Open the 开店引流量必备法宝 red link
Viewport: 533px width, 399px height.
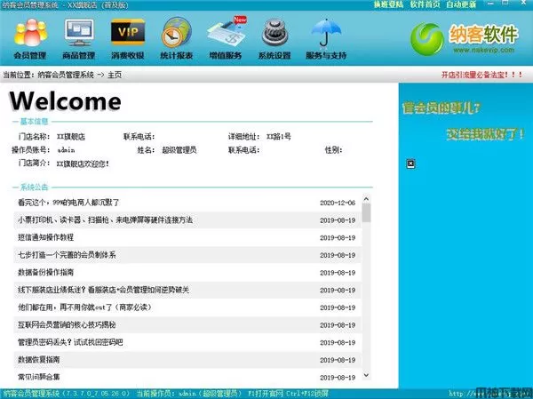482,75
